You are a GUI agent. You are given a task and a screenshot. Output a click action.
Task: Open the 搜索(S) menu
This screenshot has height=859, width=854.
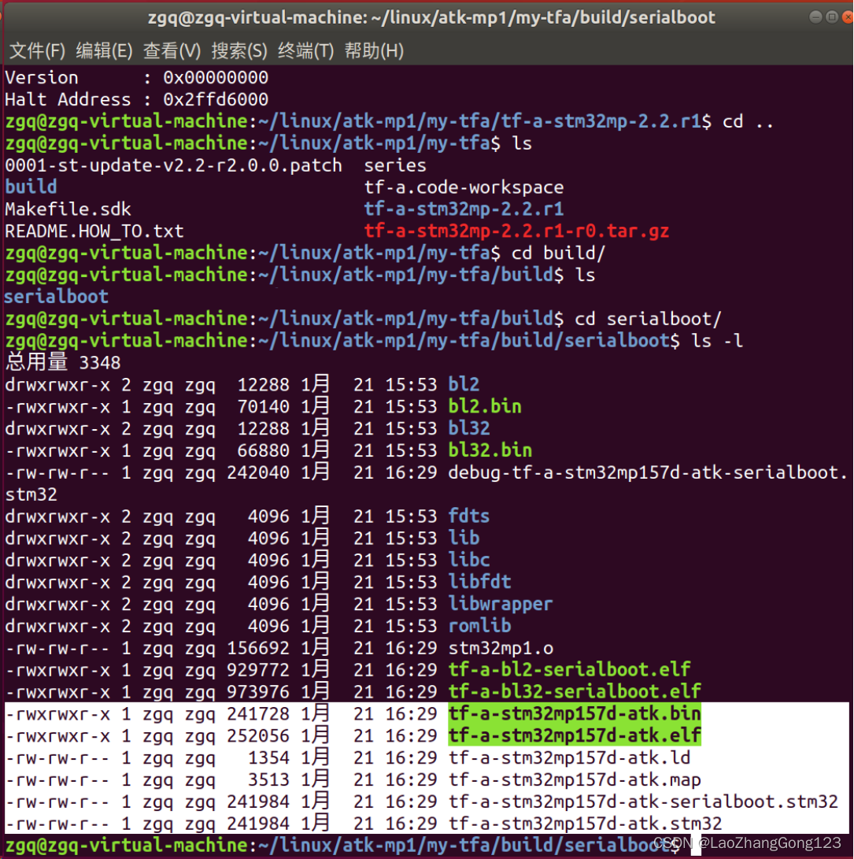239,50
